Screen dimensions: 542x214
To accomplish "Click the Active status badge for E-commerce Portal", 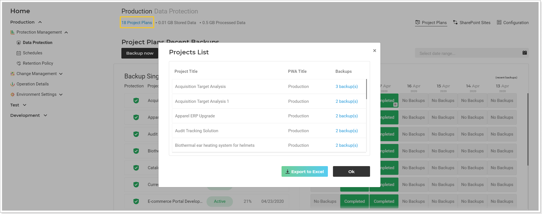I will 220,201.
